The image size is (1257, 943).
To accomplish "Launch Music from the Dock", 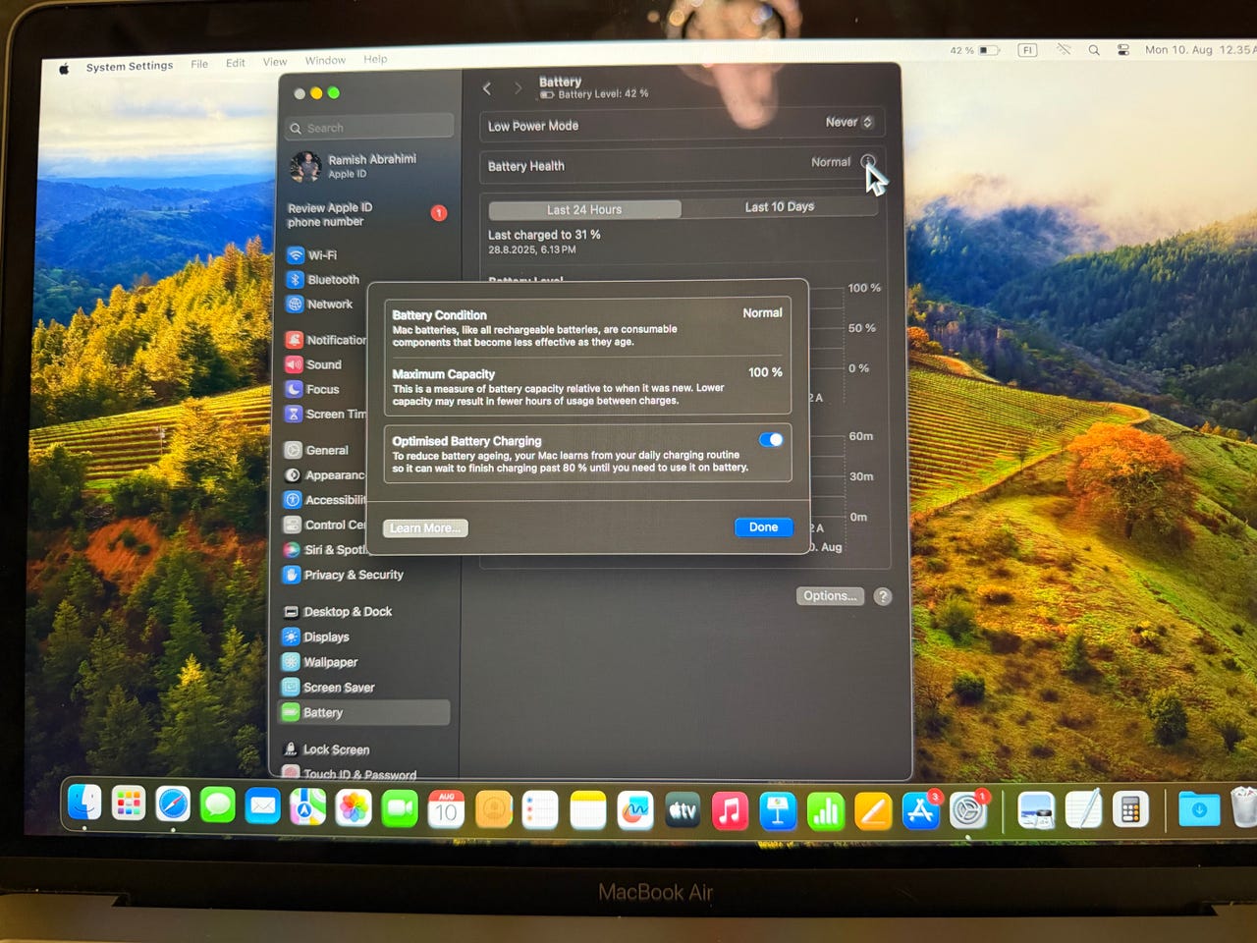I will click(x=730, y=811).
